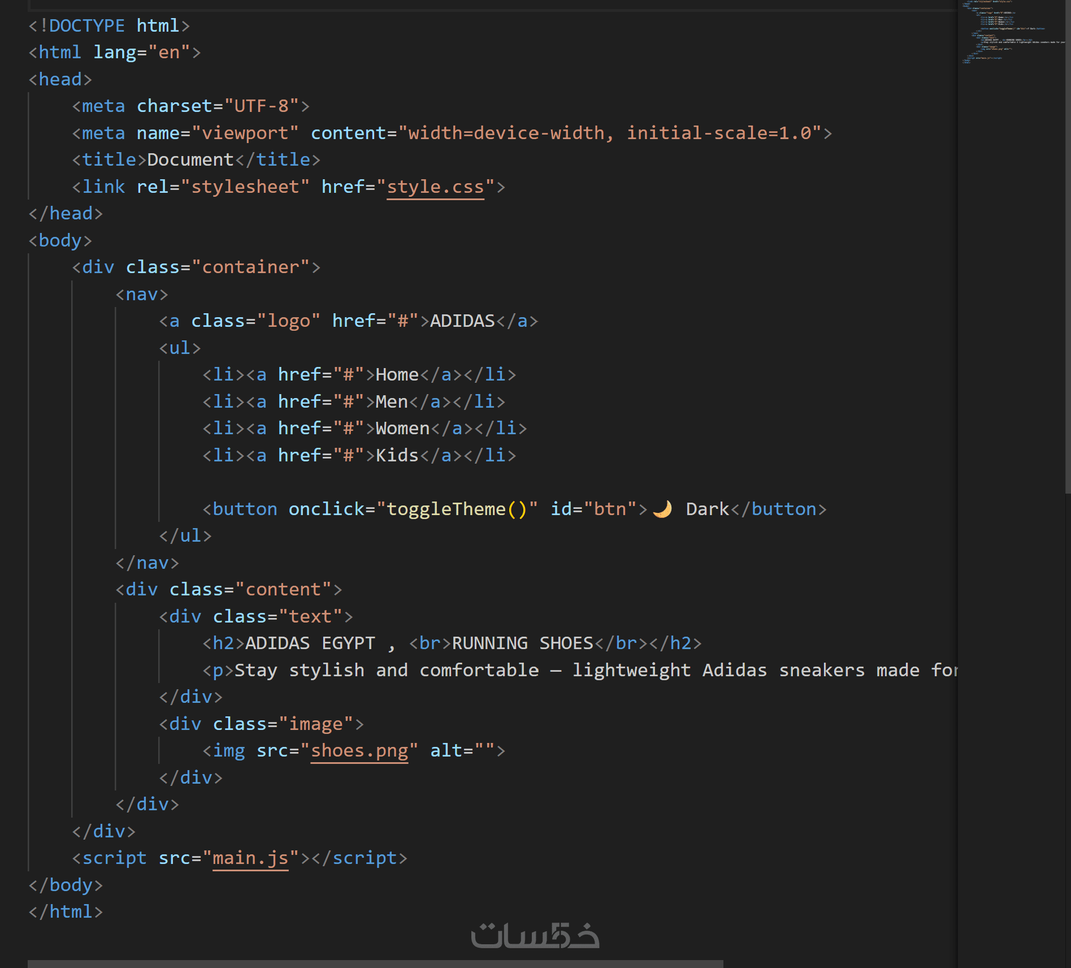Screen dimensions: 1071x968
Task: Follow the shoes.png image source link
Action: [x=359, y=750]
